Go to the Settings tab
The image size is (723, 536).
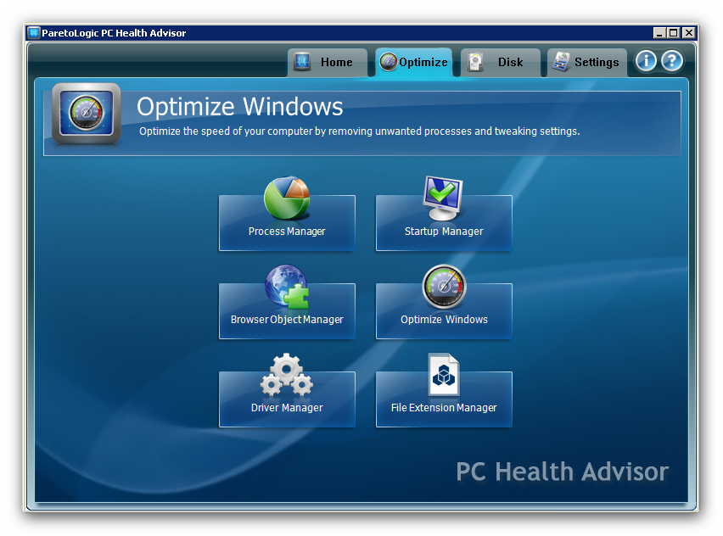coord(587,62)
